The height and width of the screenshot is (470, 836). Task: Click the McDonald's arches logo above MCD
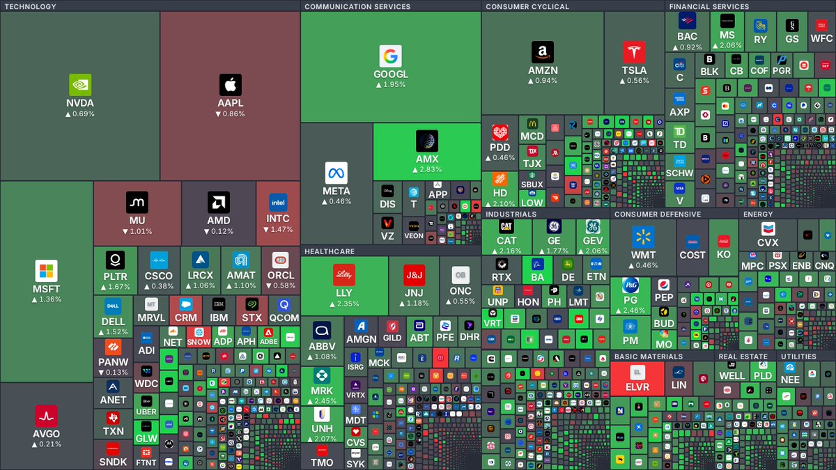[x=533, y=124]
